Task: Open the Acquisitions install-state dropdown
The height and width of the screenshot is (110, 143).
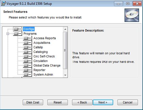Action: coord(28,43)
